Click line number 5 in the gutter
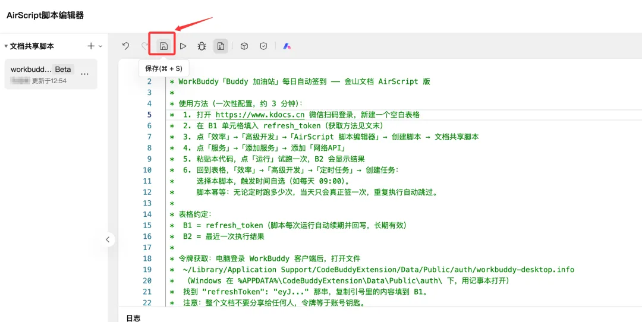642x322 pixels. pyautogui.click(x=149, y=115)
